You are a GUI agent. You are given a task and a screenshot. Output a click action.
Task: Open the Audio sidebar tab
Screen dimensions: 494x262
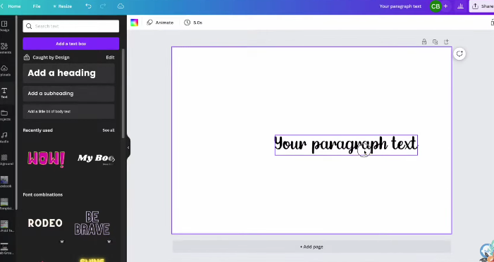pos(4,137)
